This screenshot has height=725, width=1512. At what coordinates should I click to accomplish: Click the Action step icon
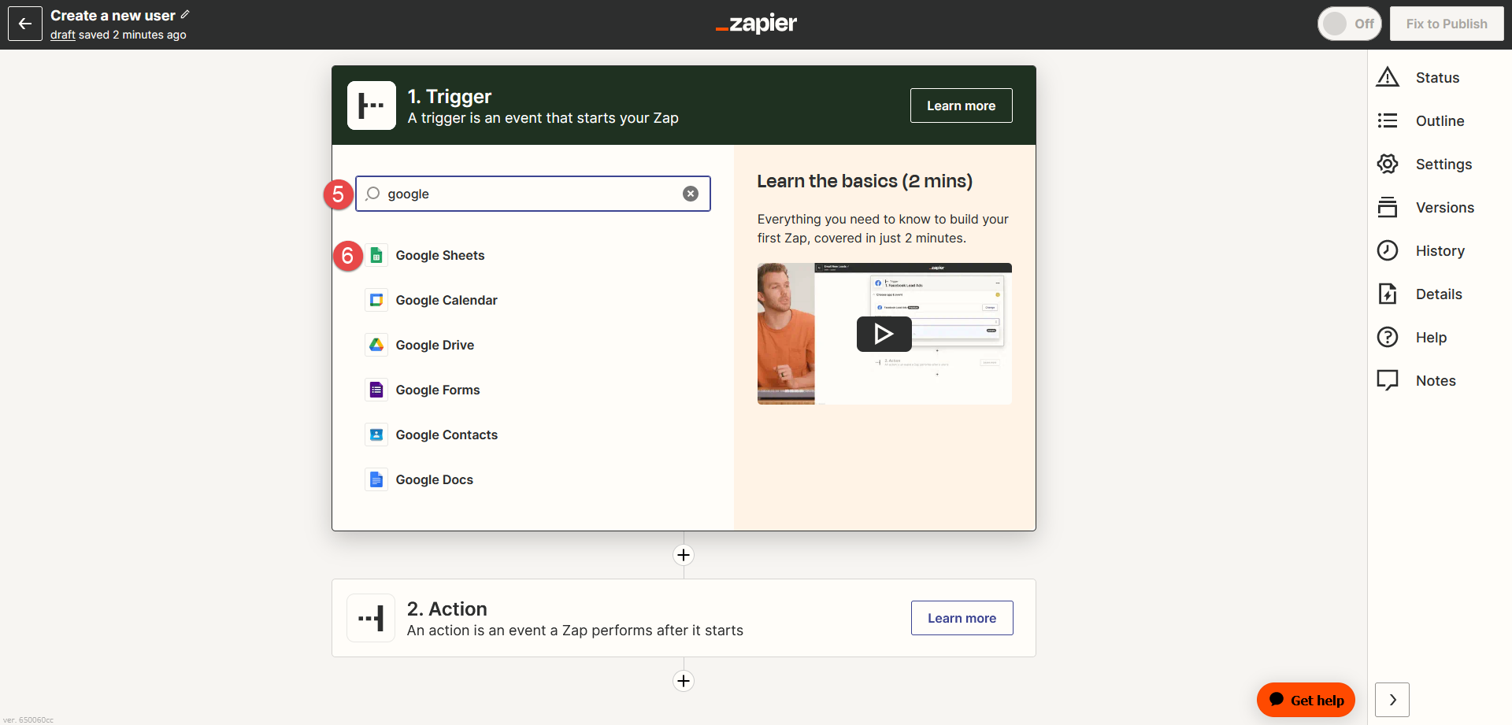click(x=371, y=618)
